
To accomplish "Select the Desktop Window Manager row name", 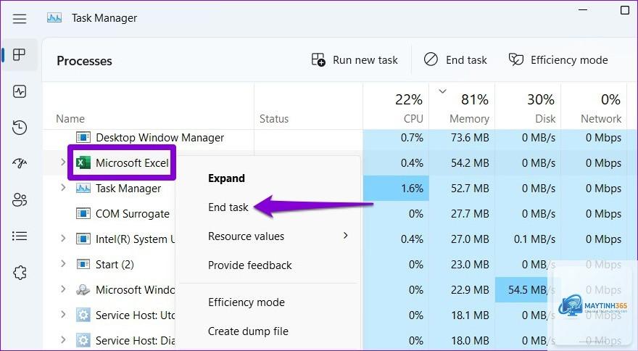I will 159,138.
